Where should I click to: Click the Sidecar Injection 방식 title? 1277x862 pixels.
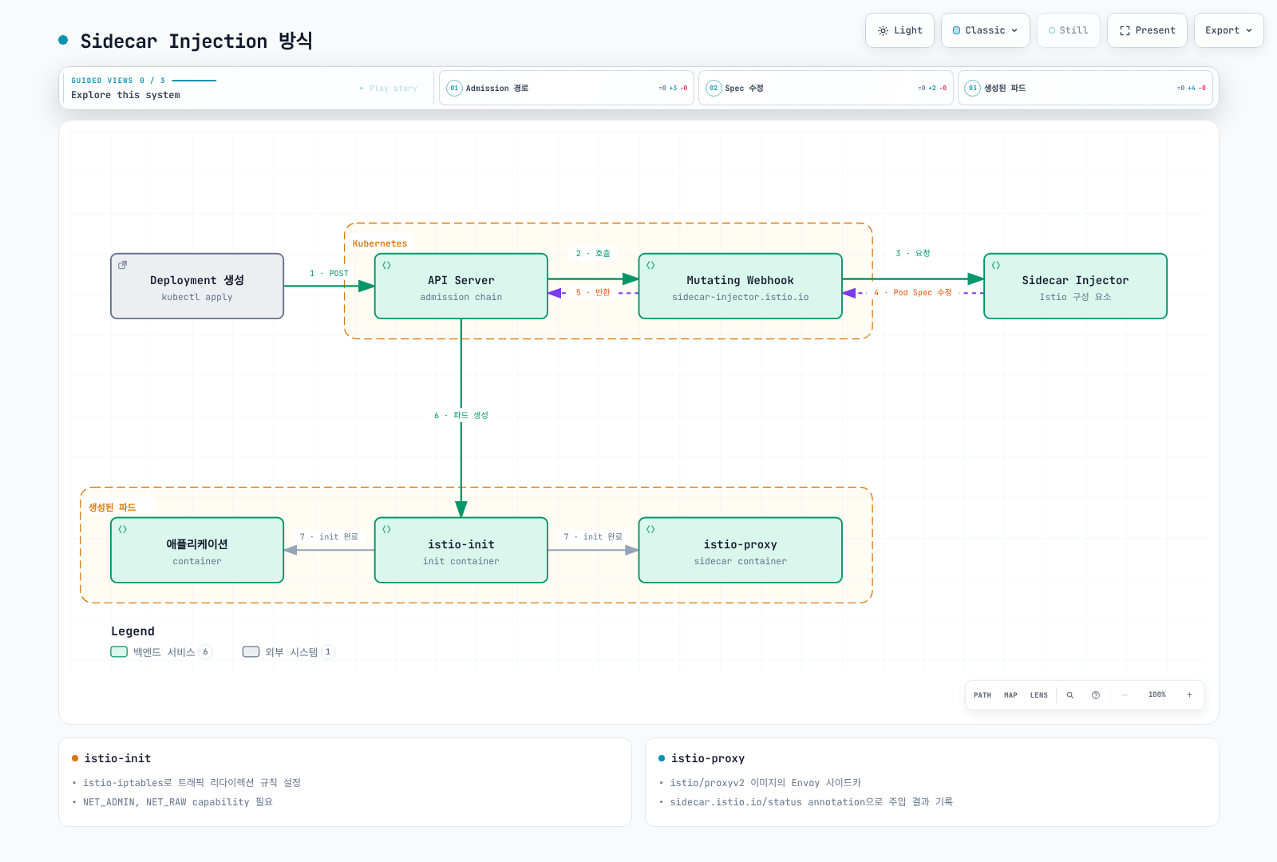(196, 41)
